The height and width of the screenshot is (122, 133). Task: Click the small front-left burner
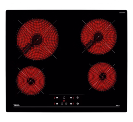(31, 81)
